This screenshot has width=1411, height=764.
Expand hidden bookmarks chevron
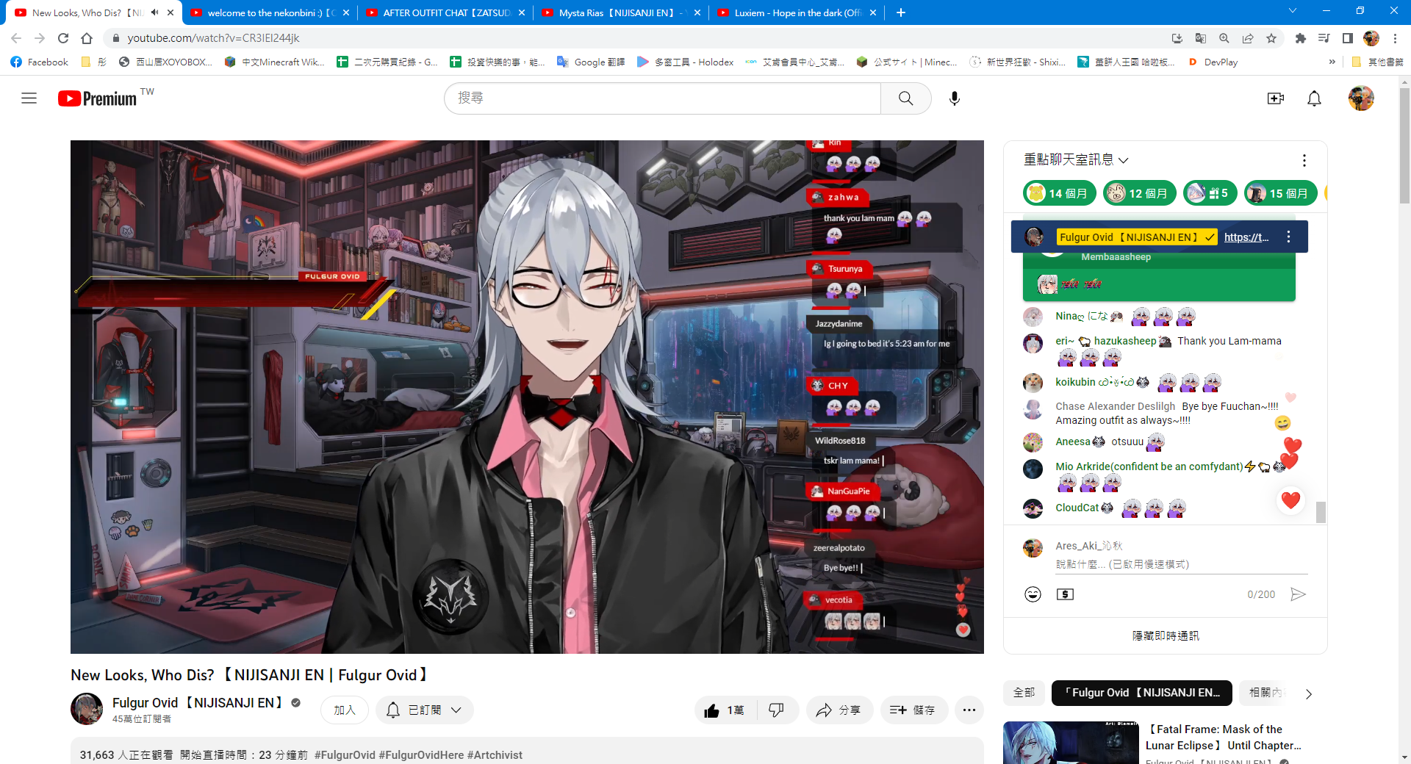tap(1332, 62)
